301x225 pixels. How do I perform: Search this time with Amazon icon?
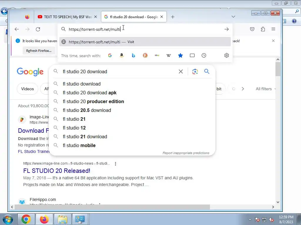121,55
